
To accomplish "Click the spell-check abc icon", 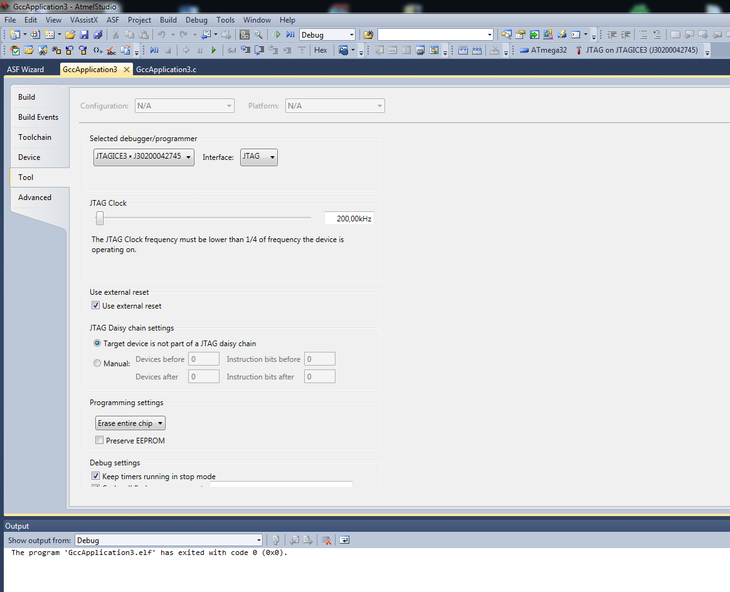I will click(111, 50).
